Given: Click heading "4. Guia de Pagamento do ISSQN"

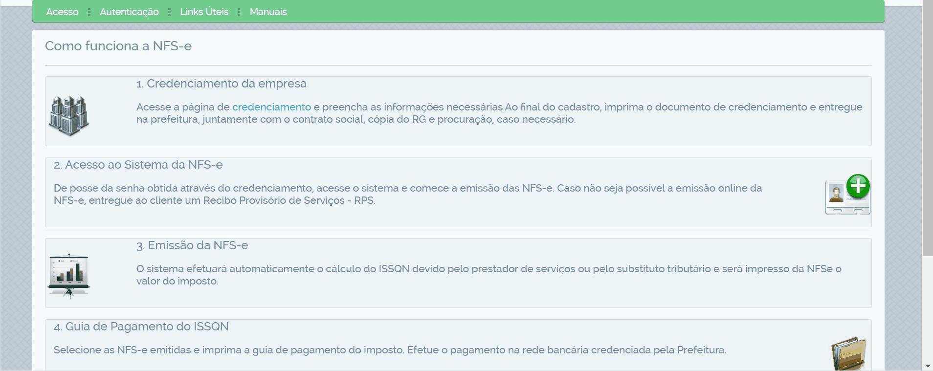Looking at the screenshot, I should [x=141, y=327].
